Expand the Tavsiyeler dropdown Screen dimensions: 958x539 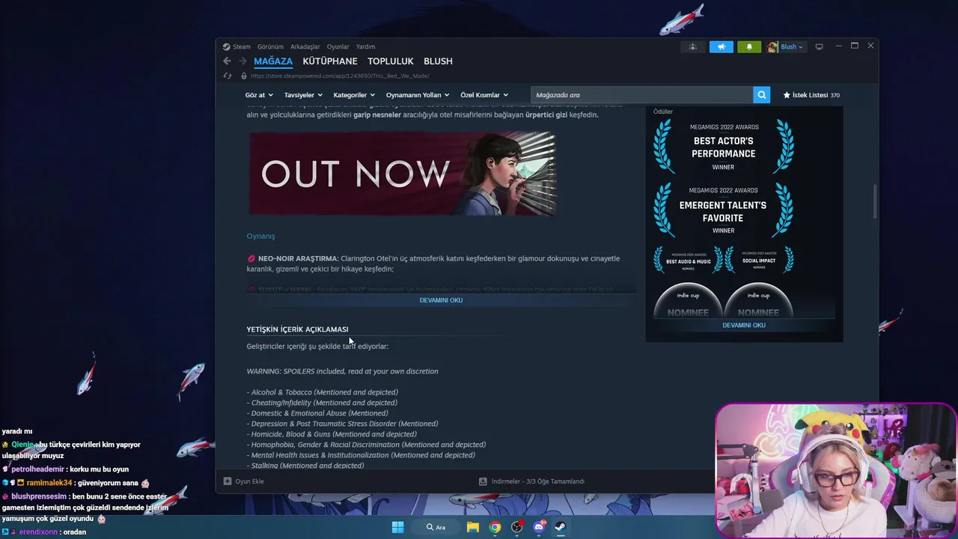[x=303, y=95]
